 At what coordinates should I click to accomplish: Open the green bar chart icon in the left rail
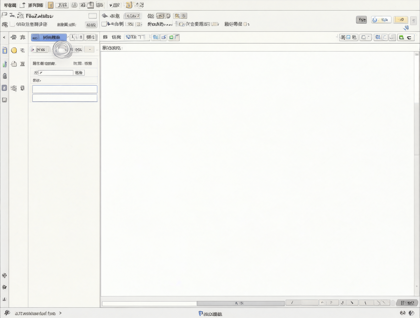5,64
